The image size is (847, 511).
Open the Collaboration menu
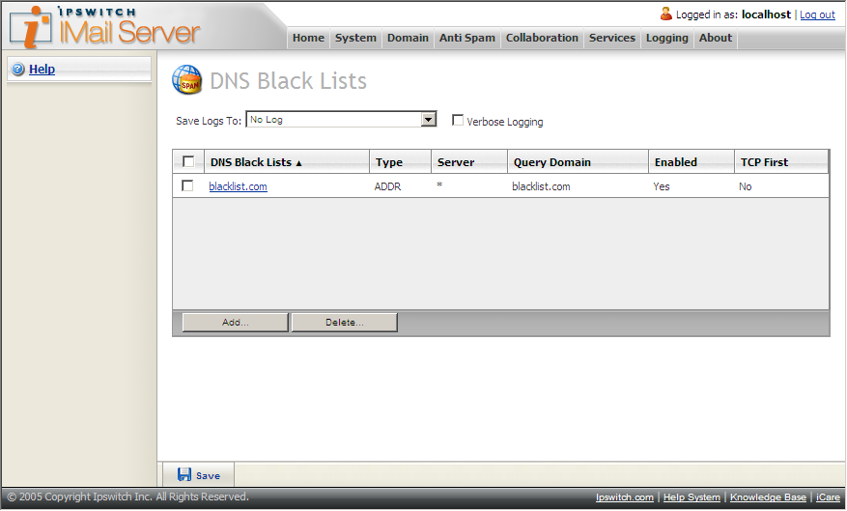click(x=542, y=38)
